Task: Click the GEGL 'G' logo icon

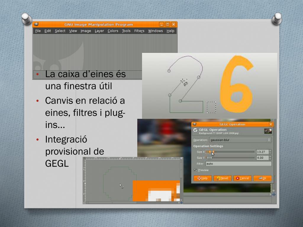Action: pos(195,130)
